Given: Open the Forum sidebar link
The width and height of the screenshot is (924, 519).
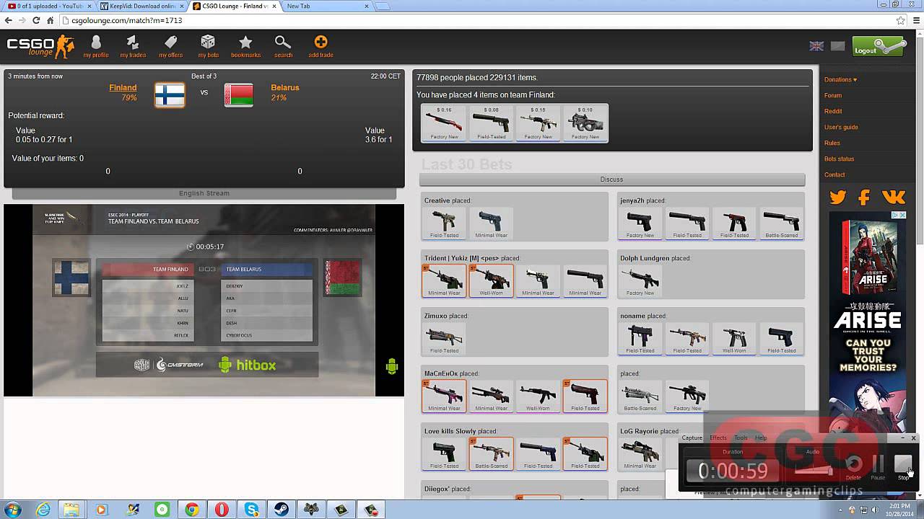Looking at the screenshot, I should pos(833,95).
